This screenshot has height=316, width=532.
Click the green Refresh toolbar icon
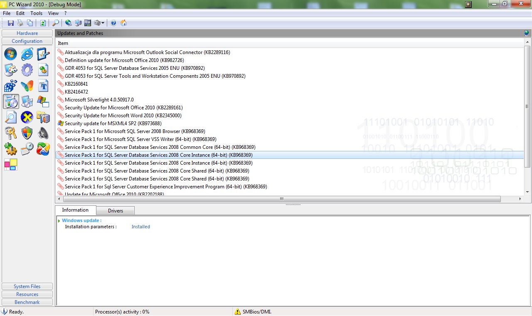click(43, 23)
